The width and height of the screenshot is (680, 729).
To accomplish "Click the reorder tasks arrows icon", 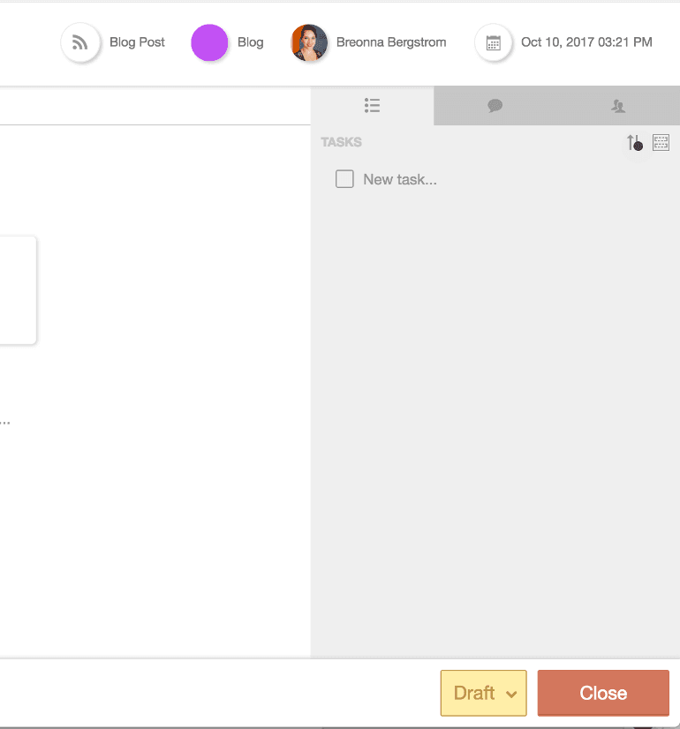I will coord(634,143).
